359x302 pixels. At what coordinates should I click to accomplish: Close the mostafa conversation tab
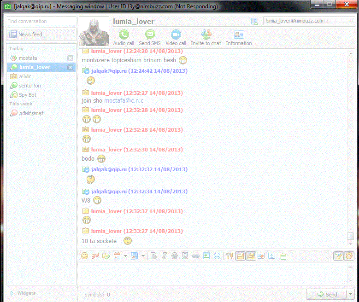[71, 58]
